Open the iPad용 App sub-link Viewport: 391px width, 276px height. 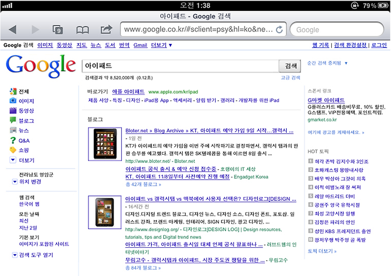(x=156, y=100)
